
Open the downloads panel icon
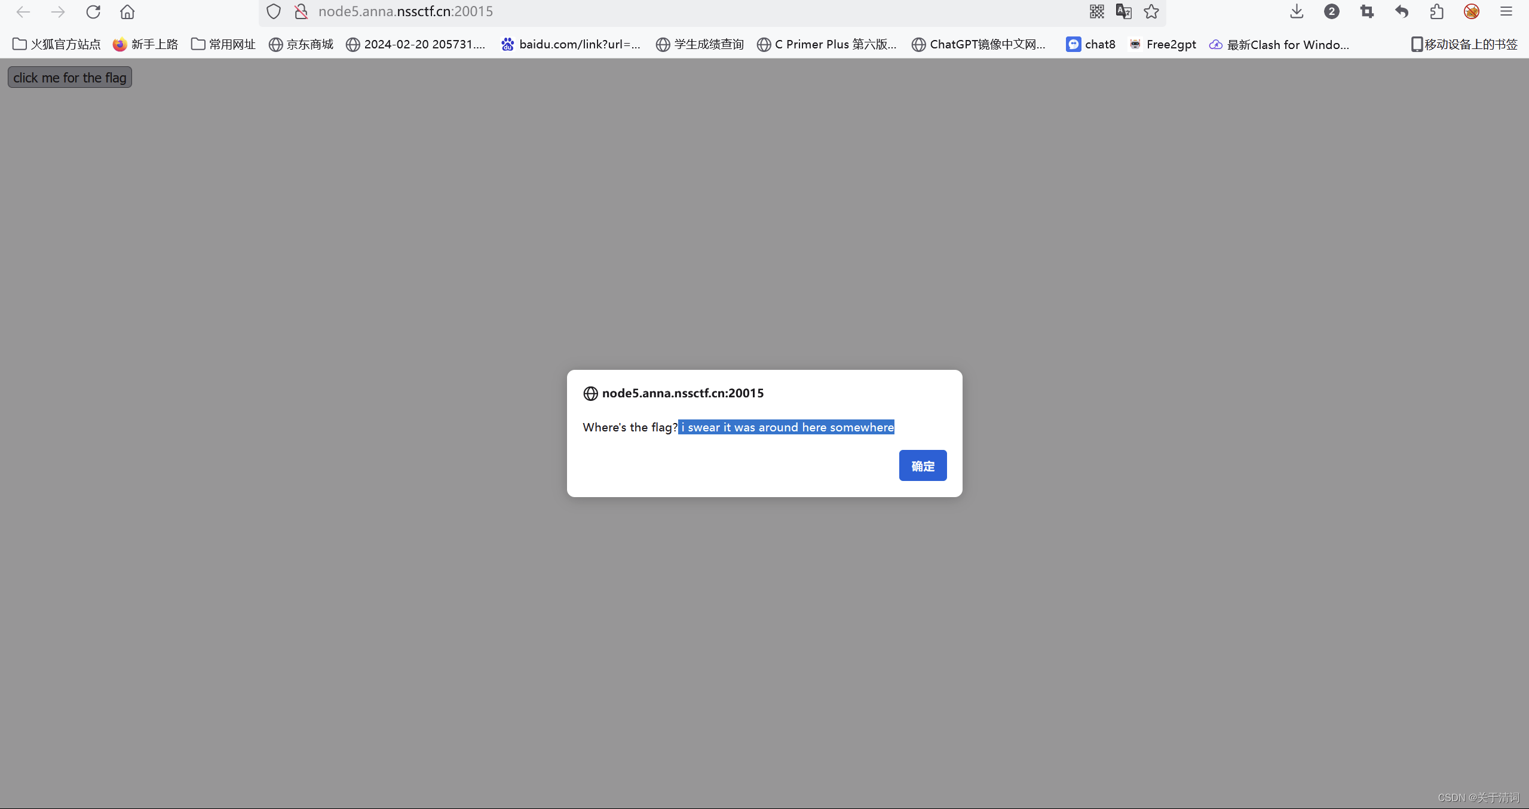[1297, 12]
